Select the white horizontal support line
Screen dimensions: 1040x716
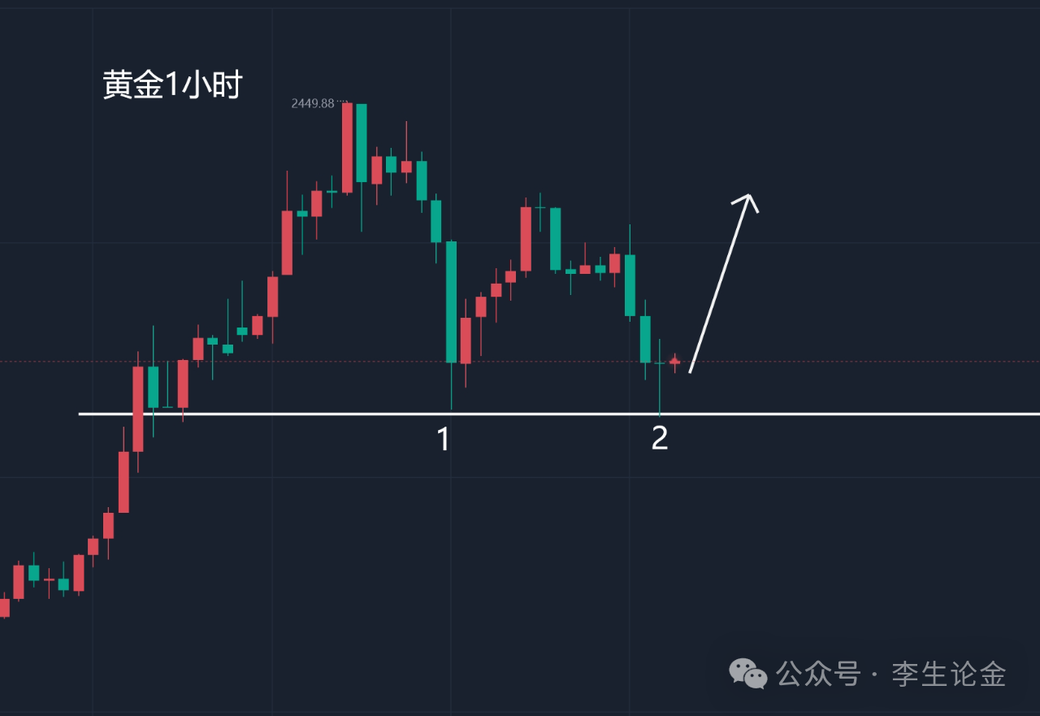pyautogui.click(x=812, y=414)
